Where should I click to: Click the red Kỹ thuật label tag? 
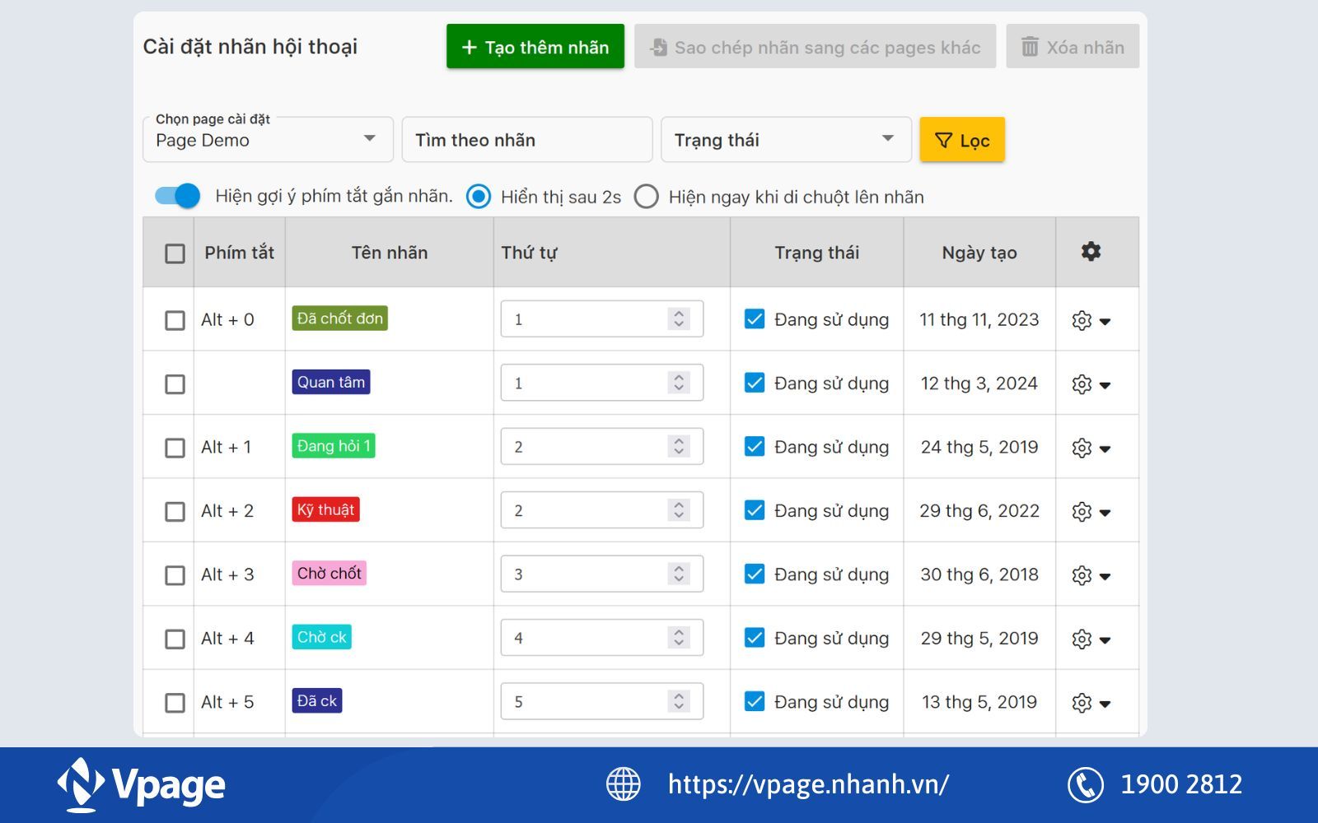[325, 509]
